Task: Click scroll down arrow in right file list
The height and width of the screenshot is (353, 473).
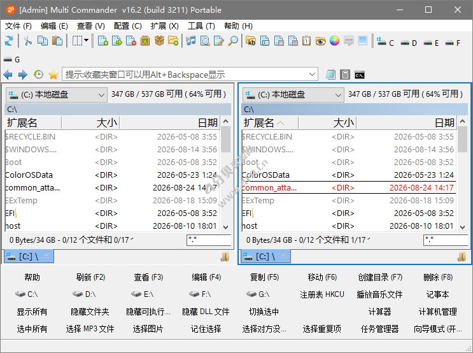Action: [462, 227]
